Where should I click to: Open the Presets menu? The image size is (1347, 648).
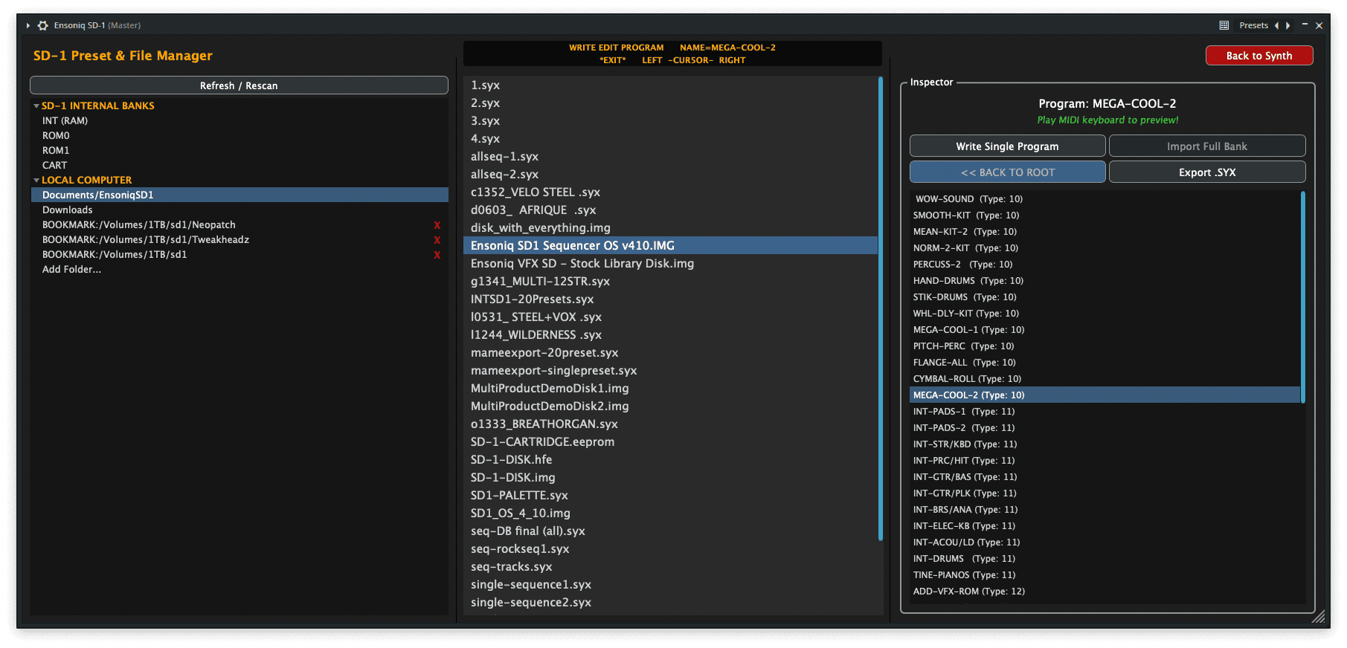[x=1253, y=25]
